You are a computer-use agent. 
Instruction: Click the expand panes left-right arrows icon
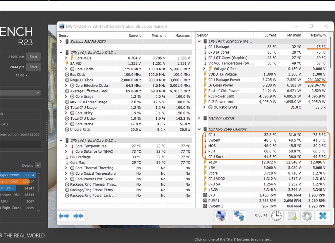pyautogui.click(x=64, y=216)
